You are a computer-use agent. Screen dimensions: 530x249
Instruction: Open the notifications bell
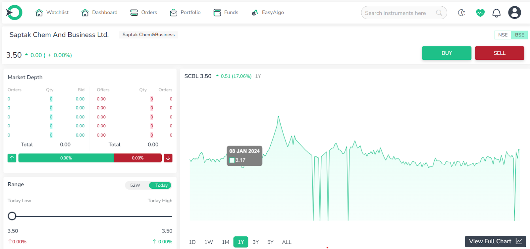pos(496,13)
